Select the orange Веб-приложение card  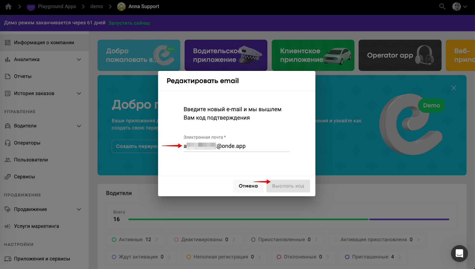click(460, 55)
